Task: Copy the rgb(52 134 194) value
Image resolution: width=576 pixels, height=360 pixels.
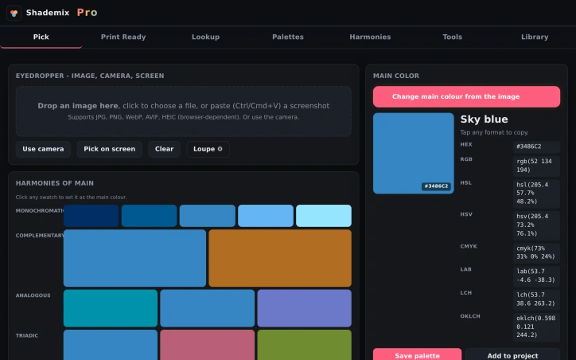Action: click(x=536, y=166)
